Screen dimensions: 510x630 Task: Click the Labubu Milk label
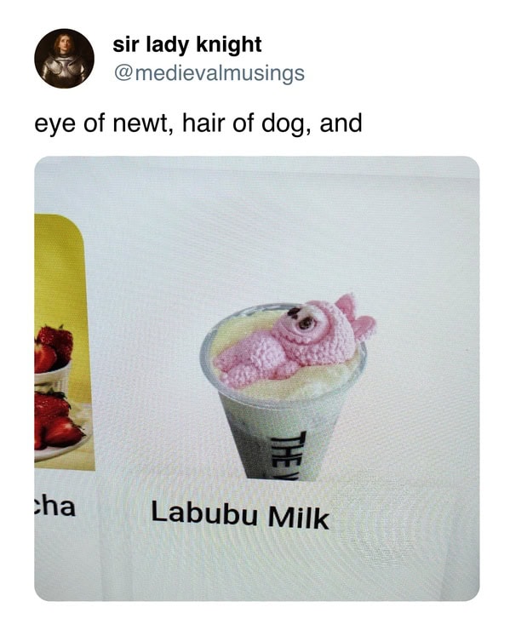pyautogui.click(x=240, y=515)
